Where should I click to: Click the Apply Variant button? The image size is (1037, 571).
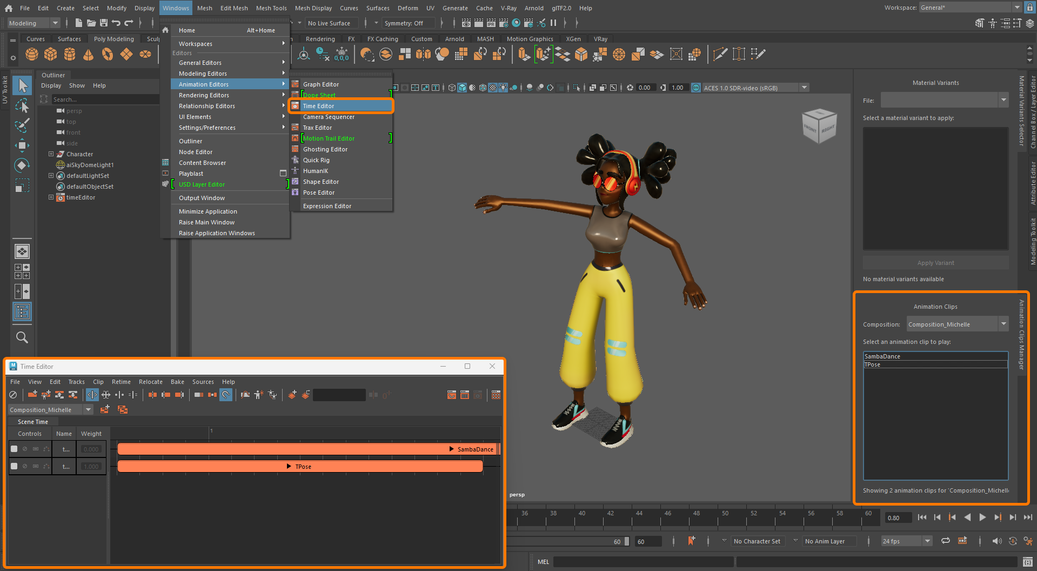point(935,262)
